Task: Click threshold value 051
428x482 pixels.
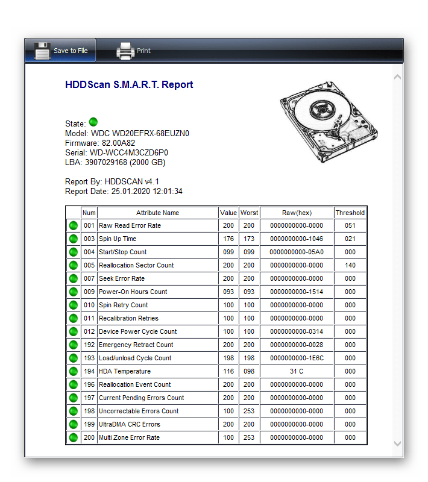Action: coord(350,225)
